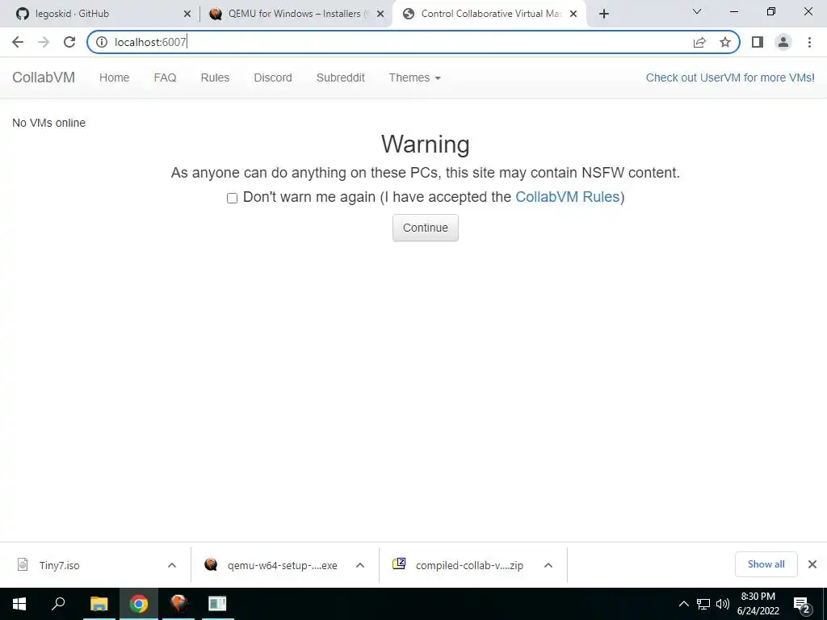Go back using the browser back arrow
Viewport: 827px width, 620px height.
point(18,42)
